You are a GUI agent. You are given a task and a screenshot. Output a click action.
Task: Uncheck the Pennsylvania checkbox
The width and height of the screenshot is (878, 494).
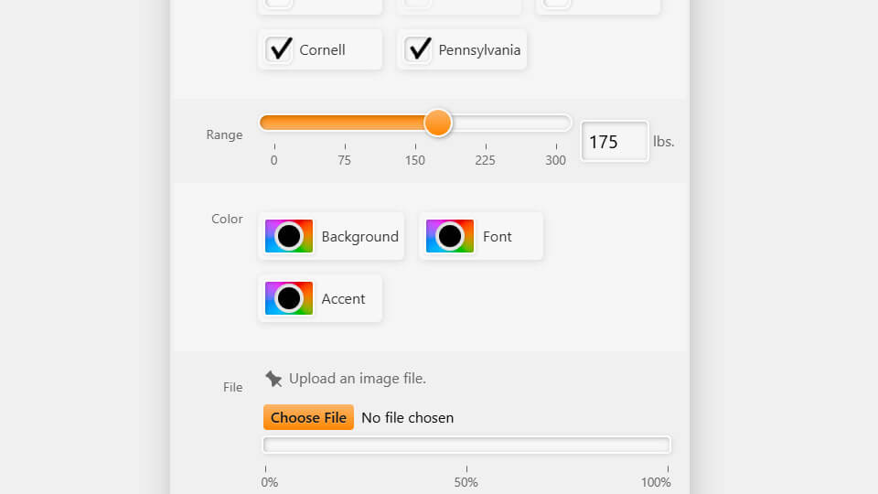click(x=418, y=49)
